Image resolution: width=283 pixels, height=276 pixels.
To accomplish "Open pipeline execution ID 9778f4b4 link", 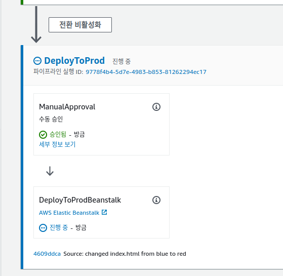I will [x=146, y=72].
